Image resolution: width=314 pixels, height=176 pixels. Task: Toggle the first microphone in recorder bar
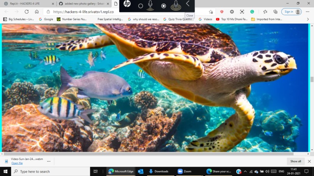coord(150,5)
